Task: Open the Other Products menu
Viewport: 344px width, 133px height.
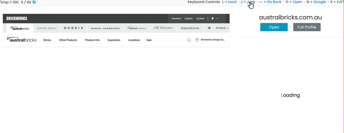Action: click(68, 40)
